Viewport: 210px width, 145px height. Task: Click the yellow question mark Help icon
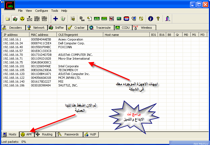pyautogui.click(x=158, y=19)
